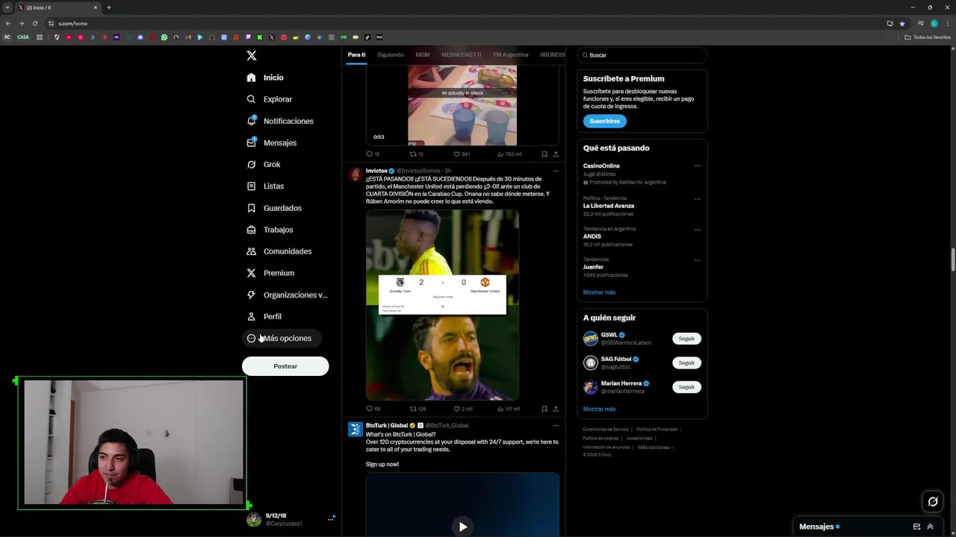Open more options for CasinoOnline trend
Screen dimensions: 956x537
click(698, 166)
